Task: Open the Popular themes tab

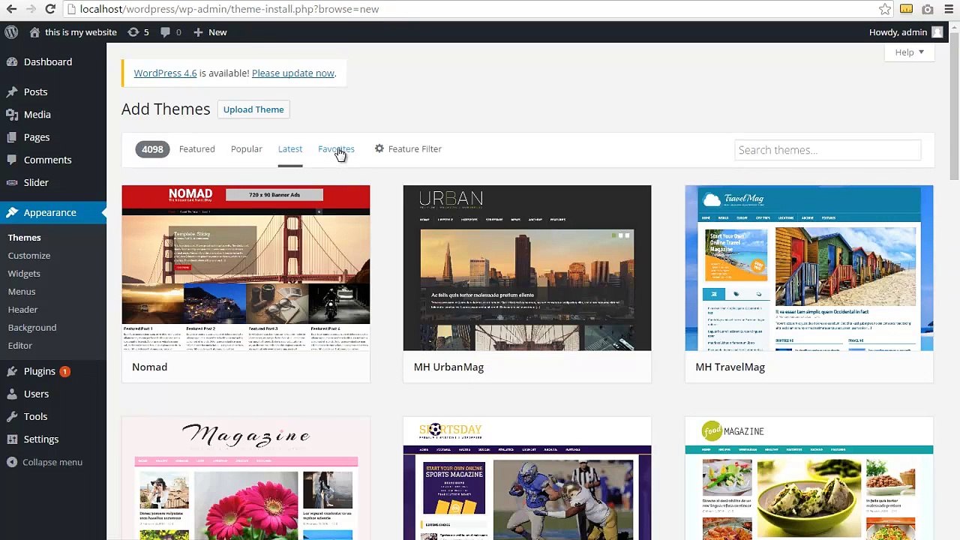Action: [246, 148]
